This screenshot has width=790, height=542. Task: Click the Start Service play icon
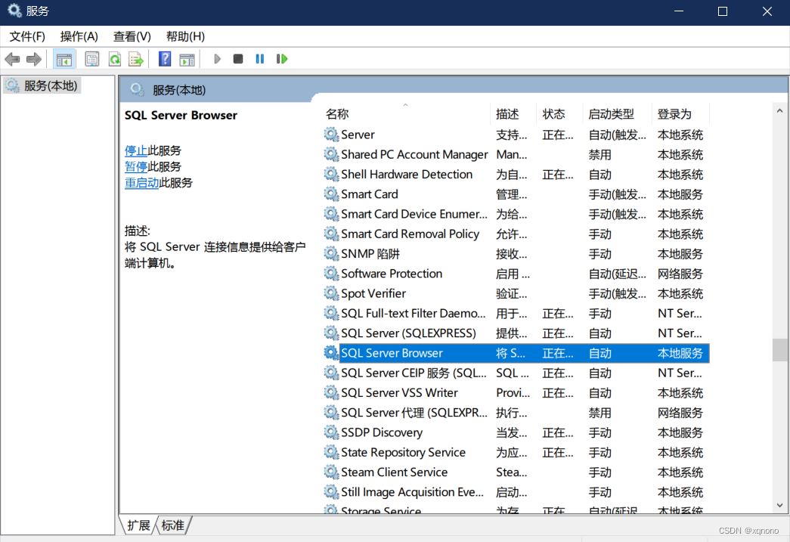(x=217, y=59)
